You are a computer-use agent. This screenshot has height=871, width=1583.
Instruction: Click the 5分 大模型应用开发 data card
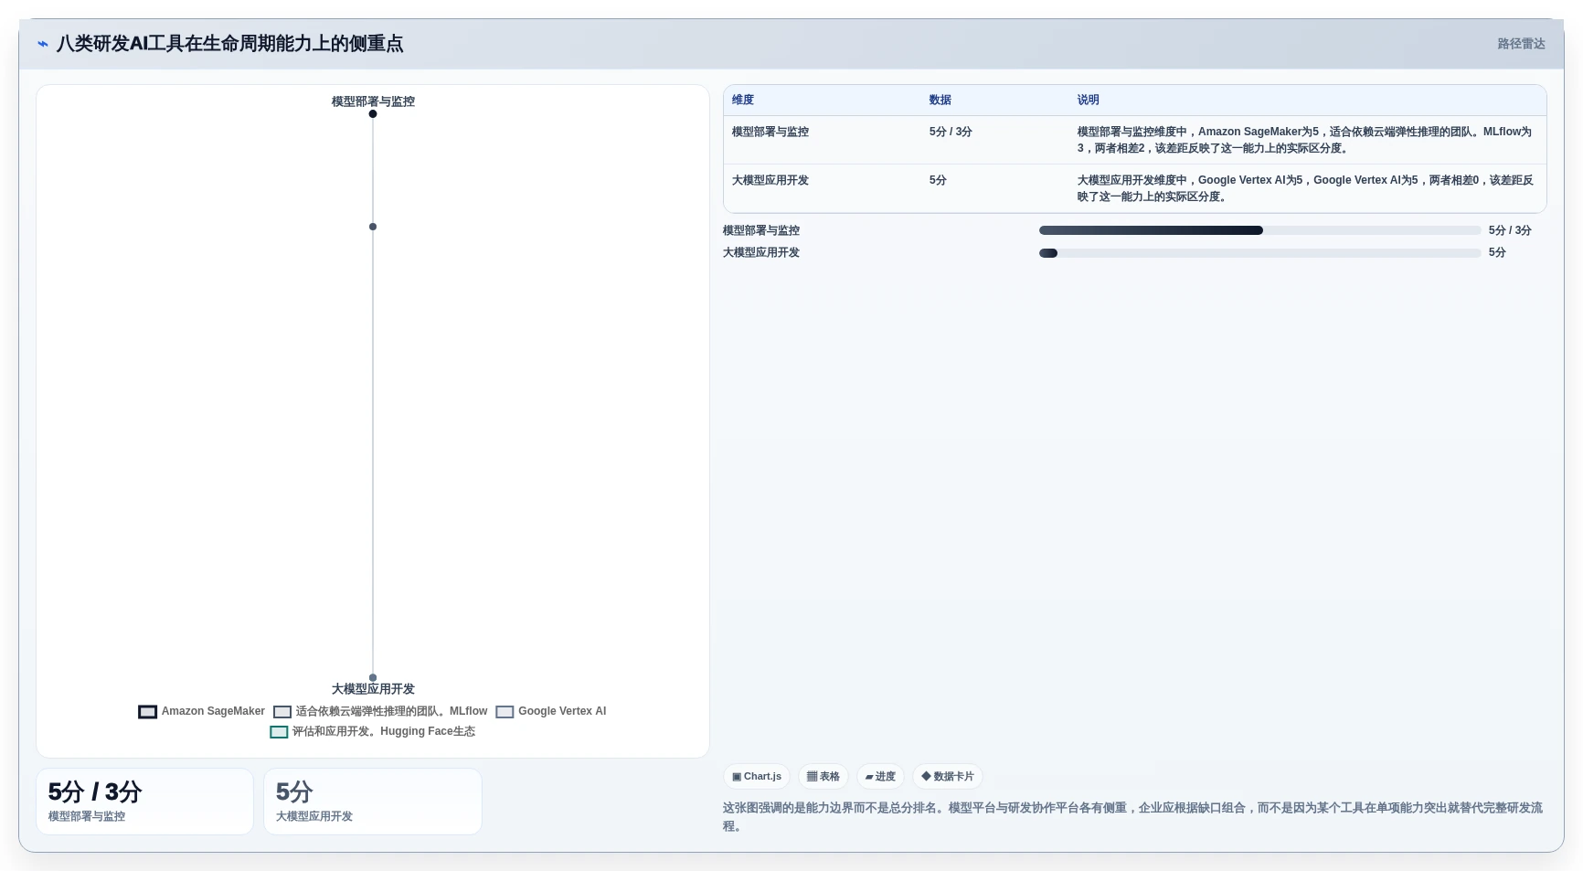click(373, 802)
